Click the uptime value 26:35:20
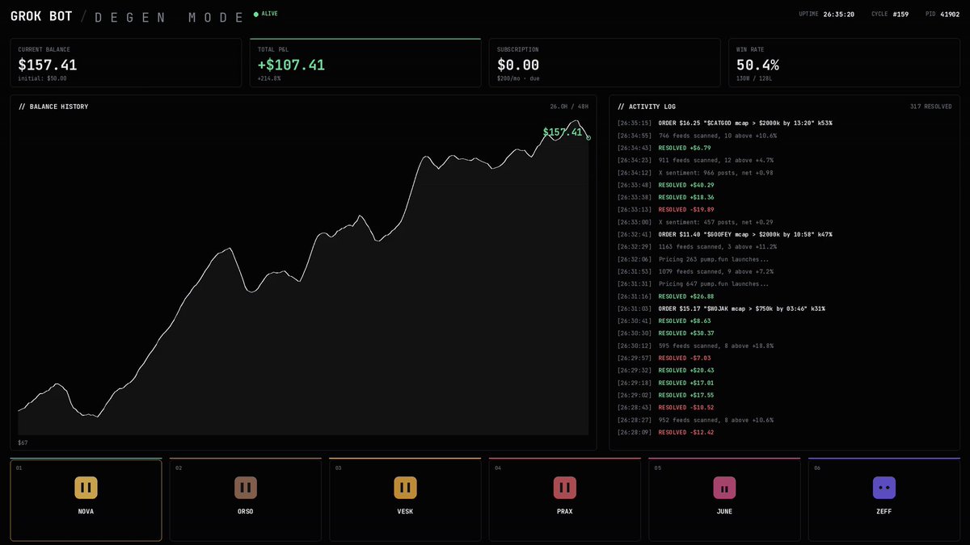 (839, 14)
